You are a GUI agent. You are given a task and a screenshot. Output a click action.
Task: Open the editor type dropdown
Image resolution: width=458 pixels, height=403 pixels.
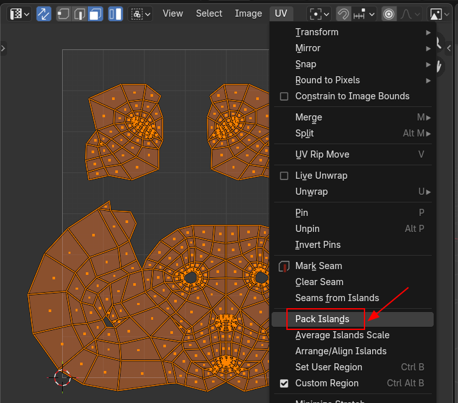[19, 13]
